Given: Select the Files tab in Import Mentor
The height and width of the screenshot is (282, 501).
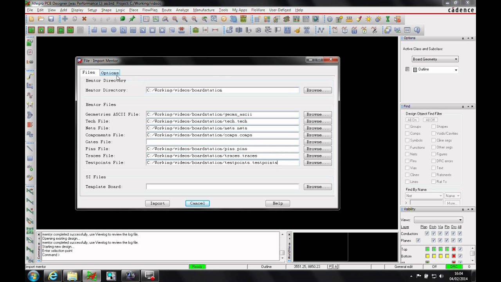Looking at the screenshot, I should coord(88,72).
